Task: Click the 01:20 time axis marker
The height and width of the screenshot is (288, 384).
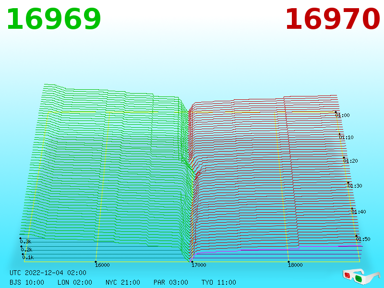Action: pyautogui.click(x=350, y=161)
